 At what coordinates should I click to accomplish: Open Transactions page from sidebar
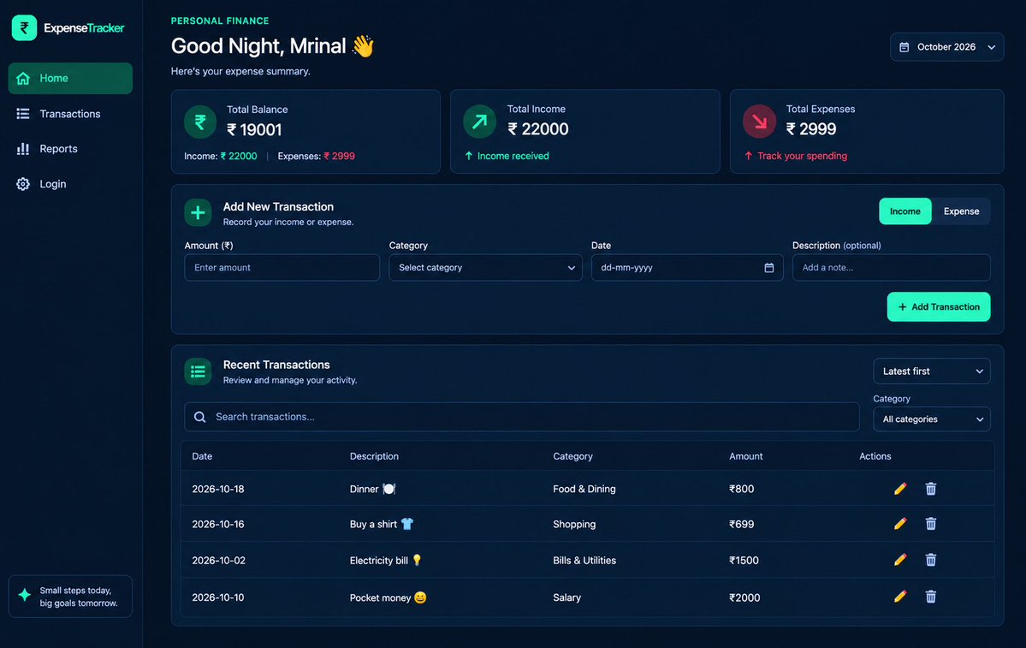[70, 114]
